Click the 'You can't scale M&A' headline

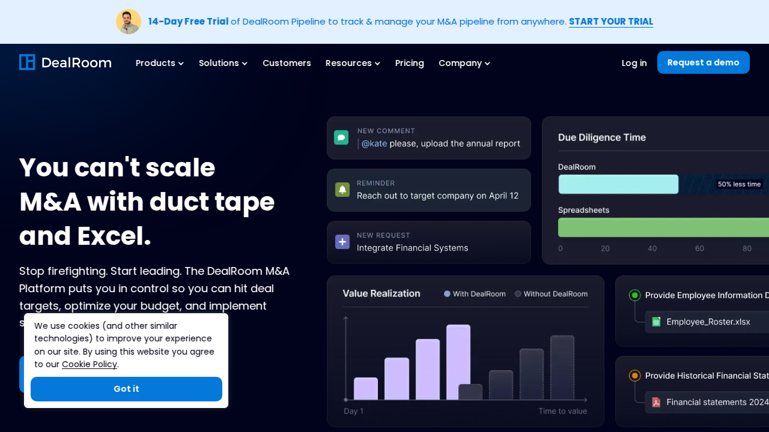coord(147,202)
